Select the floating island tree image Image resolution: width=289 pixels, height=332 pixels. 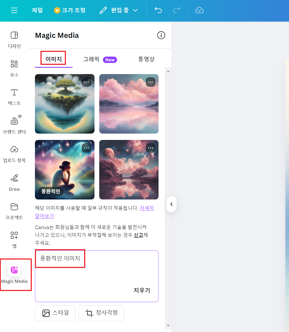pos(65,104)
